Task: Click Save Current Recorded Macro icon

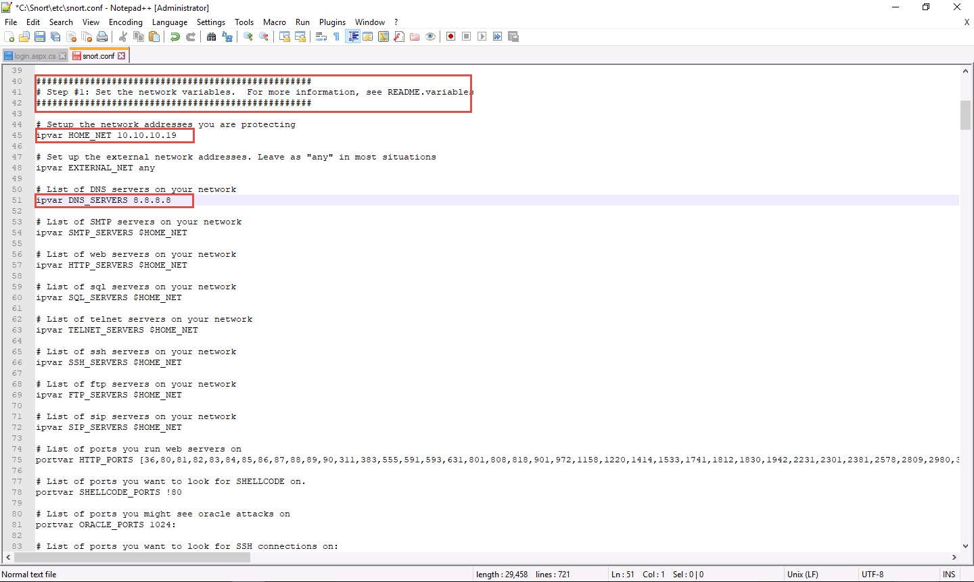Action: [x=513, y=37]
